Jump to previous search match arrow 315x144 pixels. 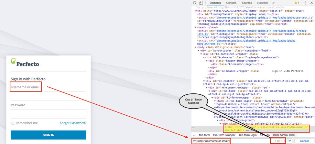click(285, 141)
